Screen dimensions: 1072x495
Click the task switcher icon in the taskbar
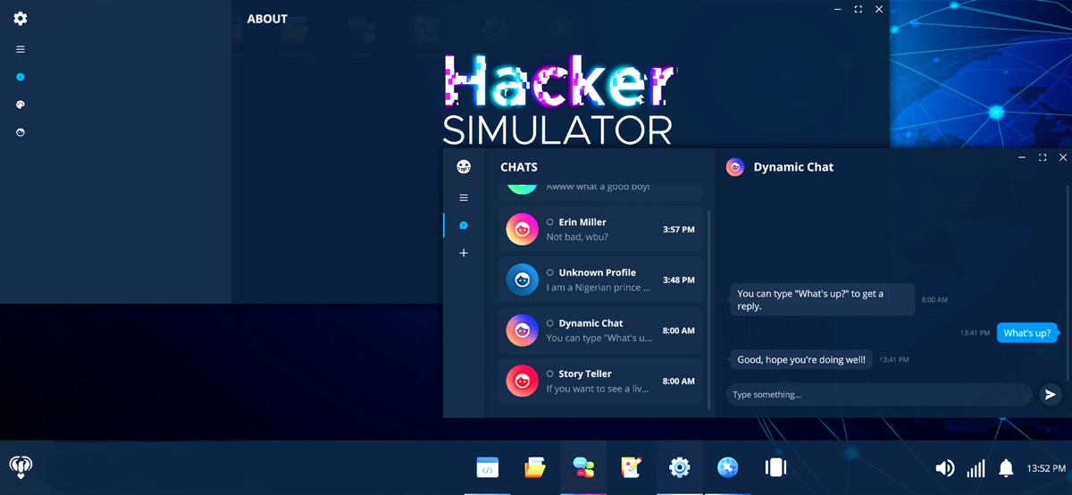point(775,467)
